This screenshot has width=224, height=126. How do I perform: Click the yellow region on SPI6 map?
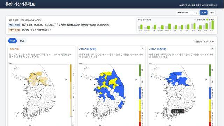(x=113, y=82)
